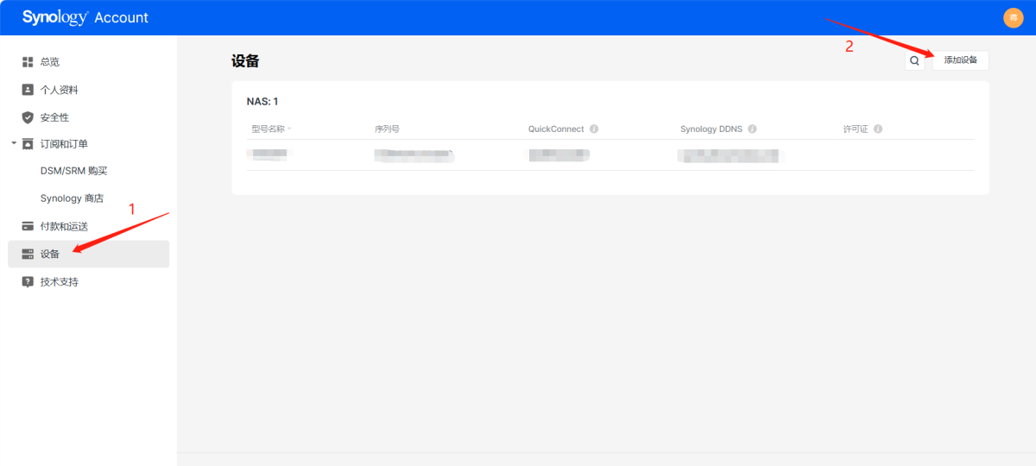Open 订阅和订单 in the sidebar
Image resolution: width=1036 pixels, height=466 pixels.
pyautogui.click(x=64, y=144)
